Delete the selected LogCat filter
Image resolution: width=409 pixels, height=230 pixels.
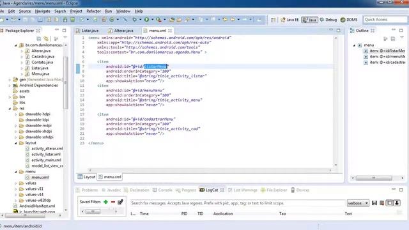(113, 202)
